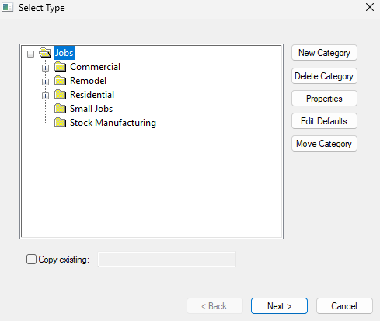The image size is (380, 321).
Task: Click the Edit Defaults button
Action: click(324, 121)
